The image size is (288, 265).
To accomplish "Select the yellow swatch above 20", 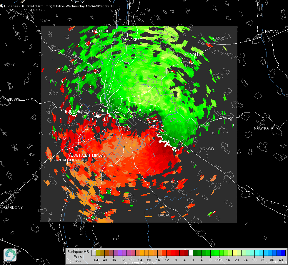I will point(235,253).
